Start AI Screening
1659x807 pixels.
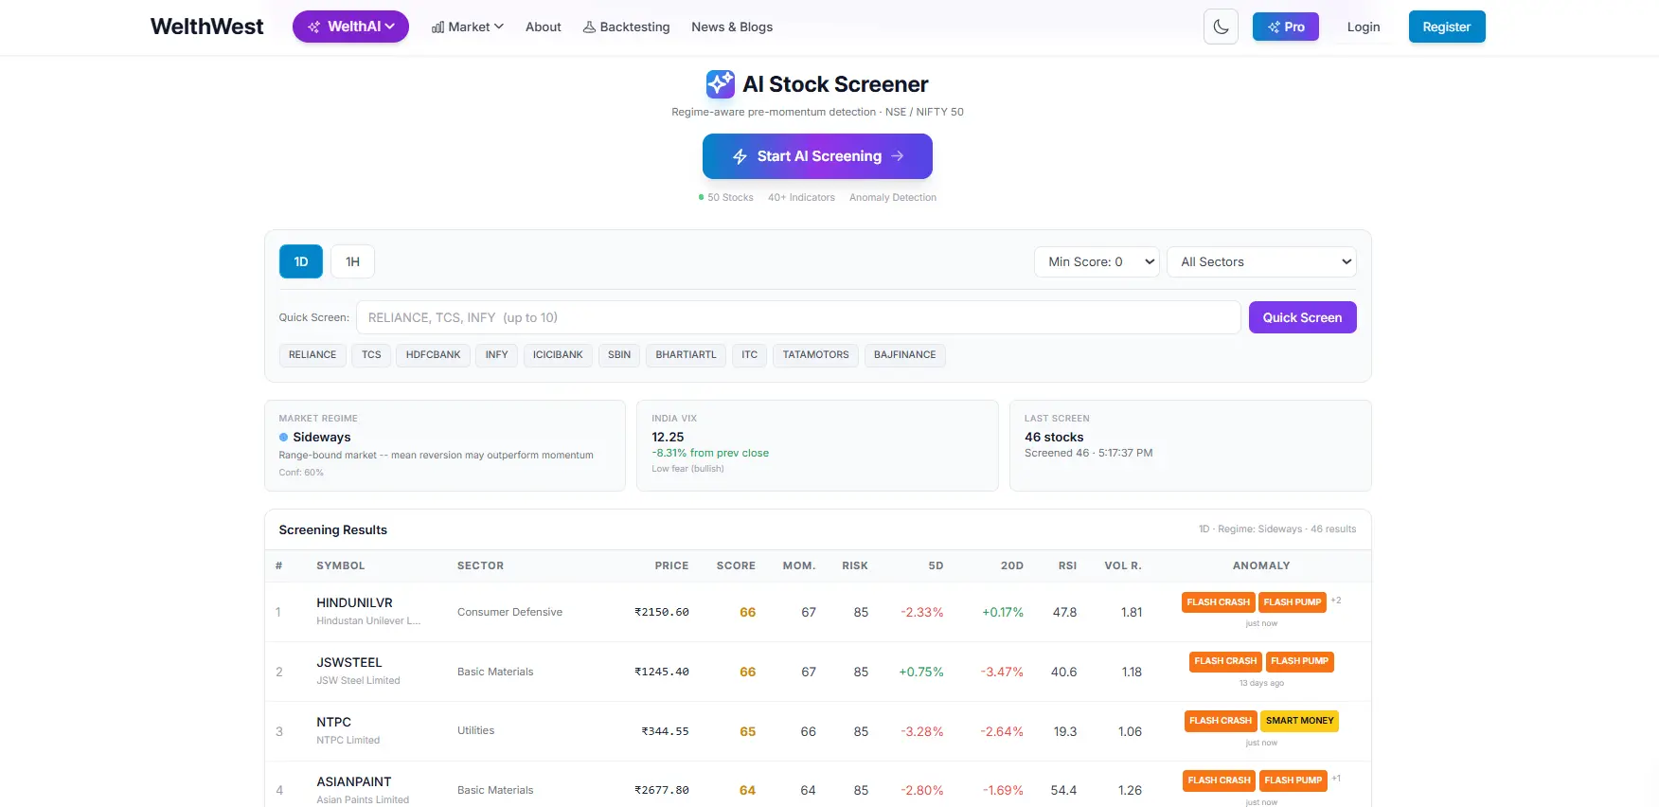point(817,156)
